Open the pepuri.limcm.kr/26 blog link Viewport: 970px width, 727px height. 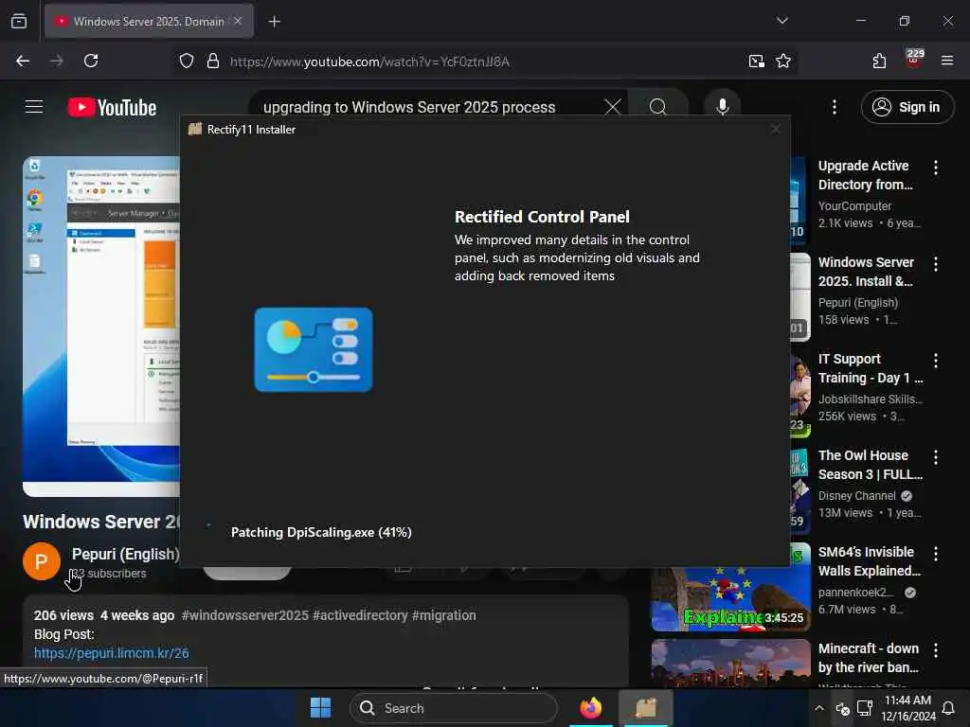coord(112,653)
